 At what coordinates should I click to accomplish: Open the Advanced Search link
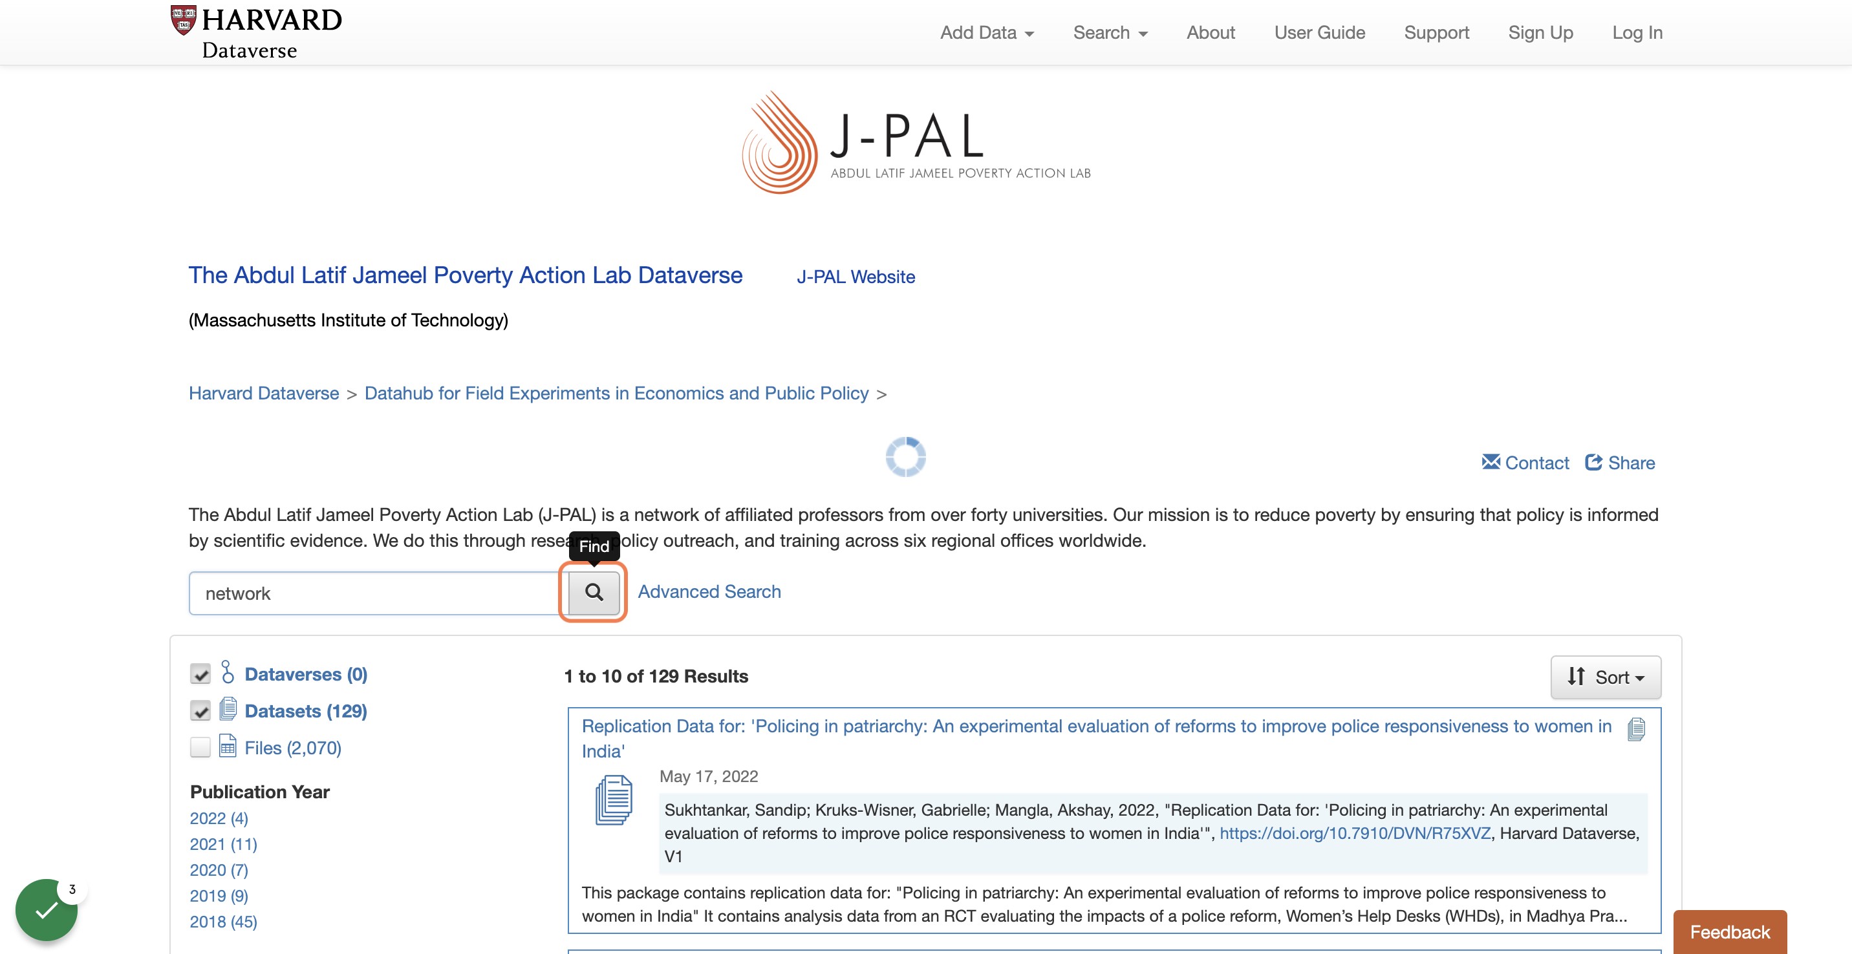click(709, 591)
